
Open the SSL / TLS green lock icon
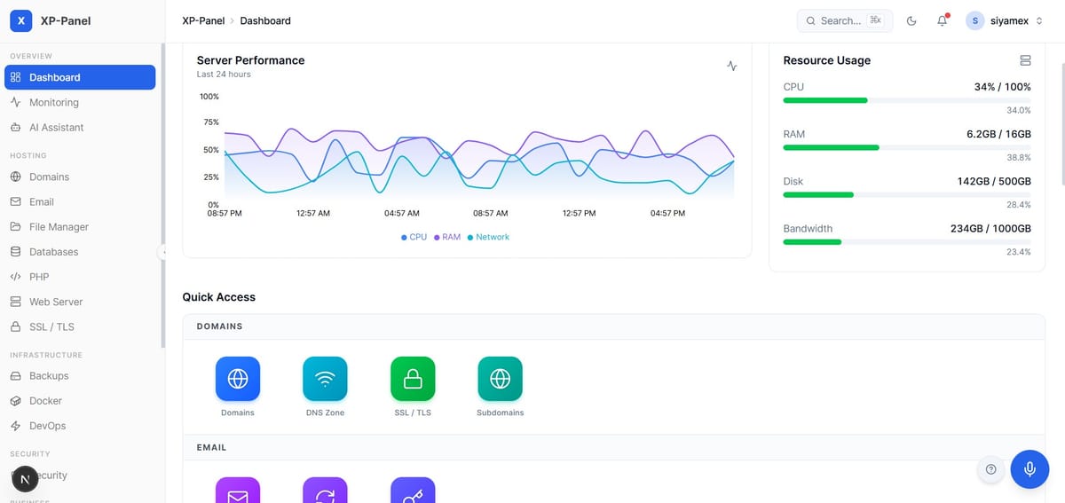pos(413,379)
